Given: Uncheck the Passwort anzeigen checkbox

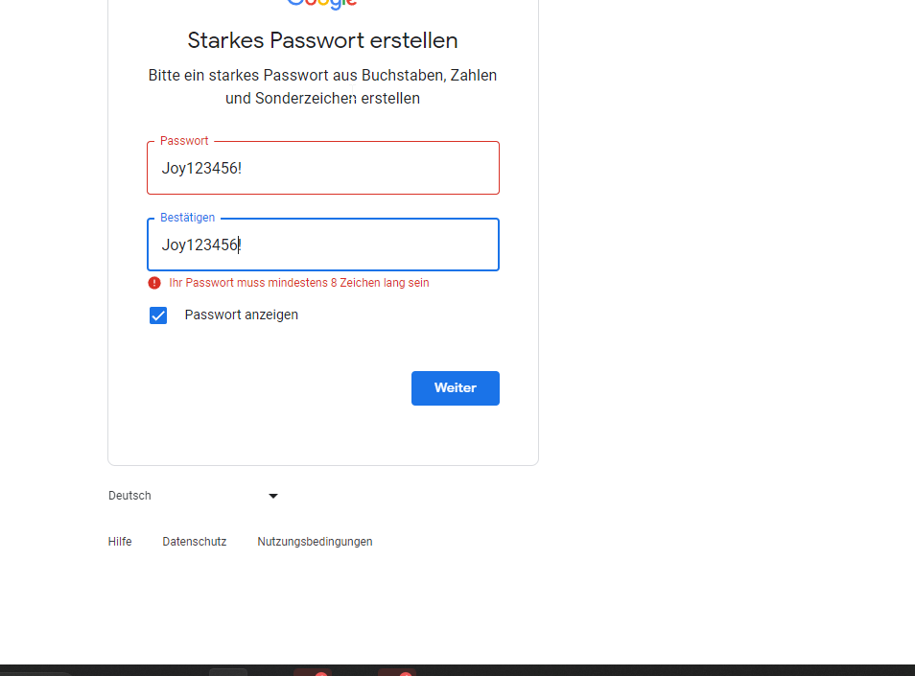Looking at the screenshot, I should 158,315.
